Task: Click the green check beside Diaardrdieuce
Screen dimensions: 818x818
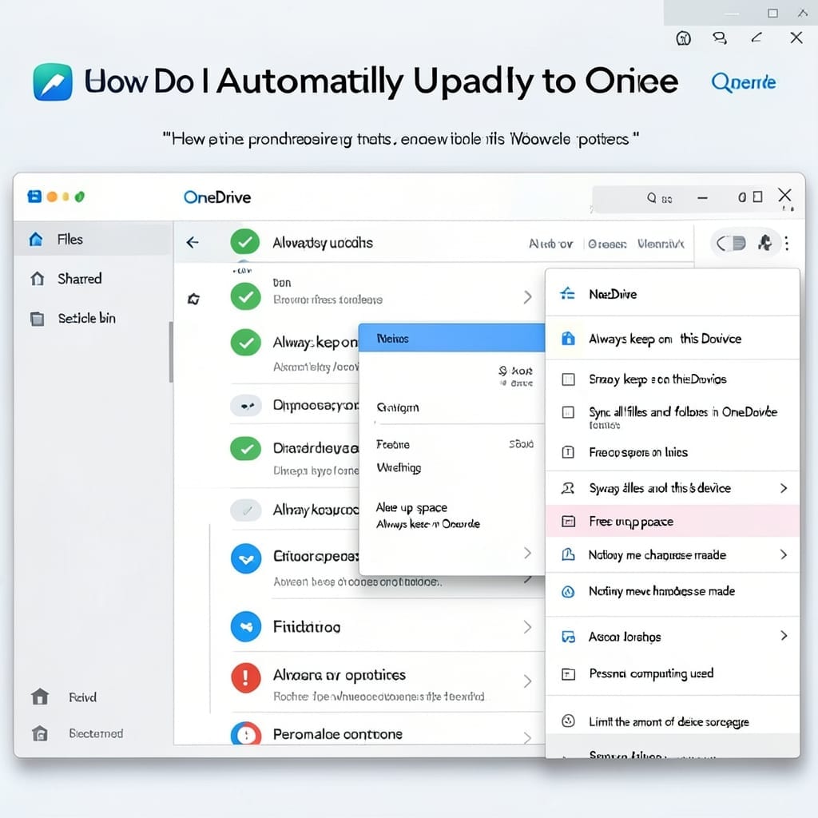Action: (245, 449)
